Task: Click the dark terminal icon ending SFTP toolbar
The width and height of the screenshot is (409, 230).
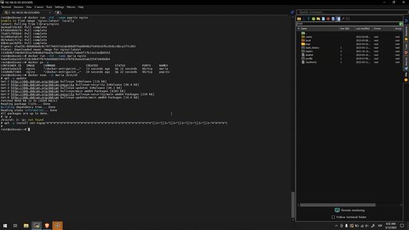Action: pyautogui.click(x=348, y=19)
